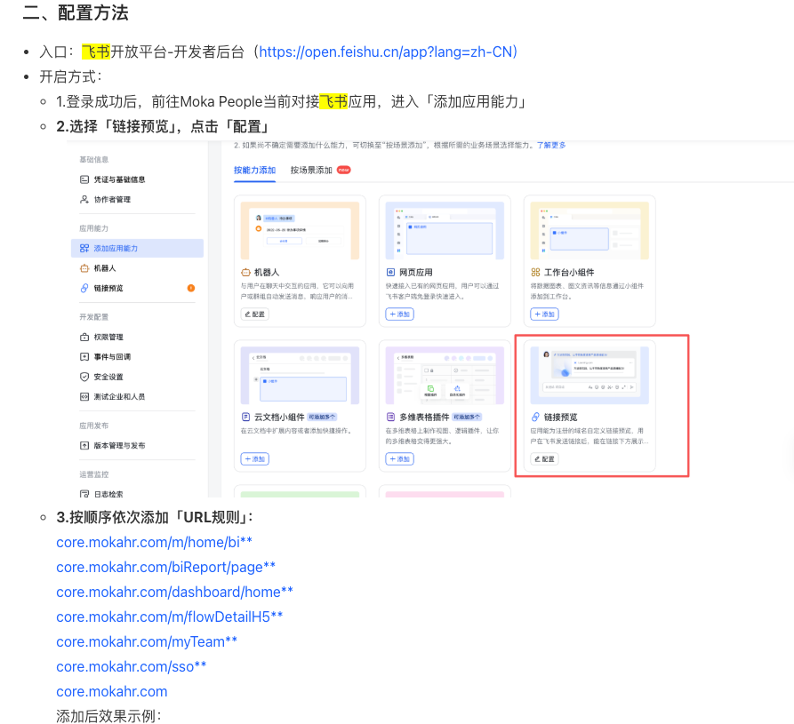Open the 了解更多 link

click(551, 145)
